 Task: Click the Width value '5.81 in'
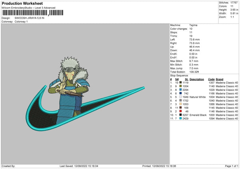(234, 14)
